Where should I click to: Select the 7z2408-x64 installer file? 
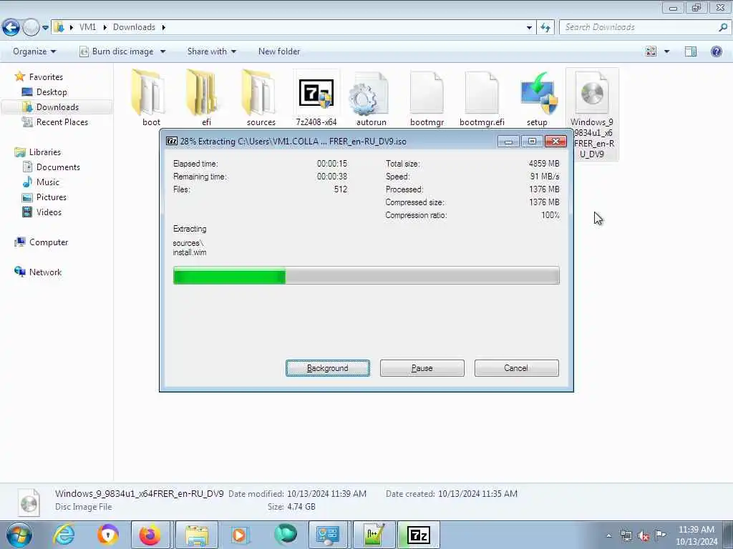click(316, 97)
